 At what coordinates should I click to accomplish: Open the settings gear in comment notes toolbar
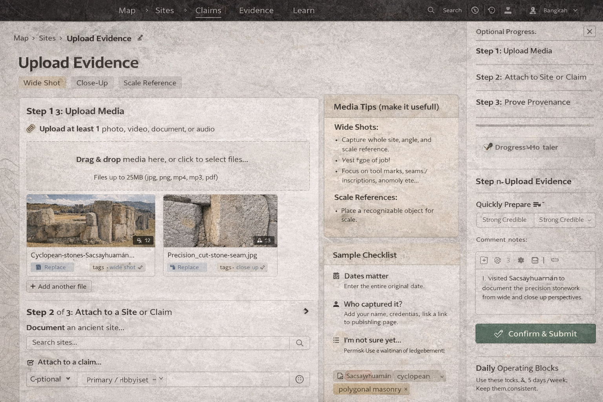pos(497,260)
